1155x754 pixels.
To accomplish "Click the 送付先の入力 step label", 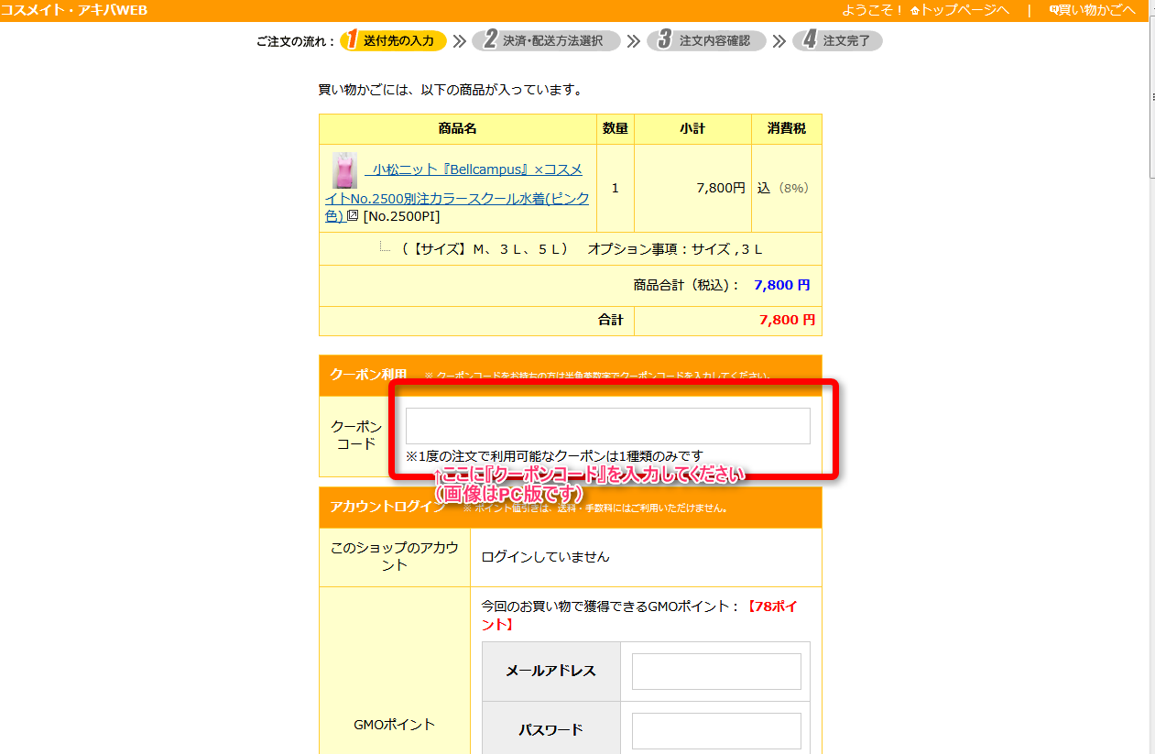I will click(x=398, y=41).
